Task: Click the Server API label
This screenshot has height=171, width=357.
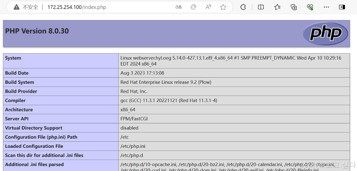Action: 17,119
